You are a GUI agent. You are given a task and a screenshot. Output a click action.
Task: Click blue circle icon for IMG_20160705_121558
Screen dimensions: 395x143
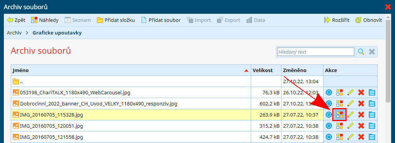tap(328, 137)
